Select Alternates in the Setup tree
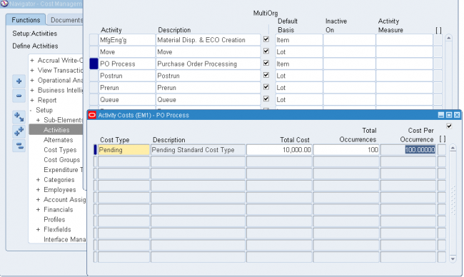This screenshot has width=464, height=277. point(59,140)
